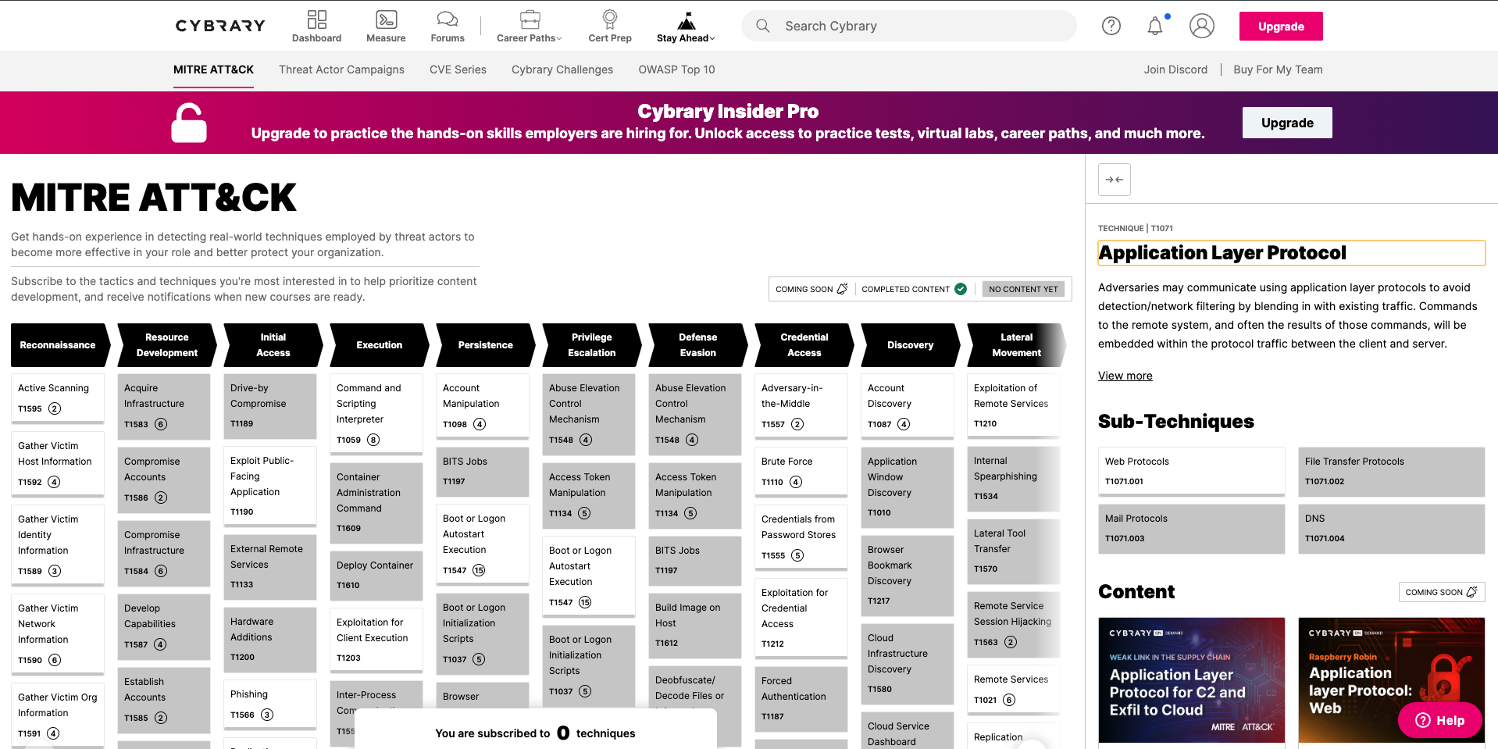Screen dimensions: 1498x749
Task: Expand T1110 Brute Force count badge
Action: pyautogui.click(x=796, y=482)
